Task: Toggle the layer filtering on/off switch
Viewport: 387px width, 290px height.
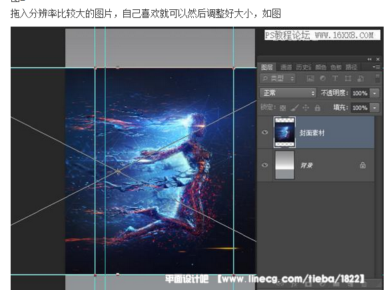Action: pyautogui.click(x=378, y=78)
